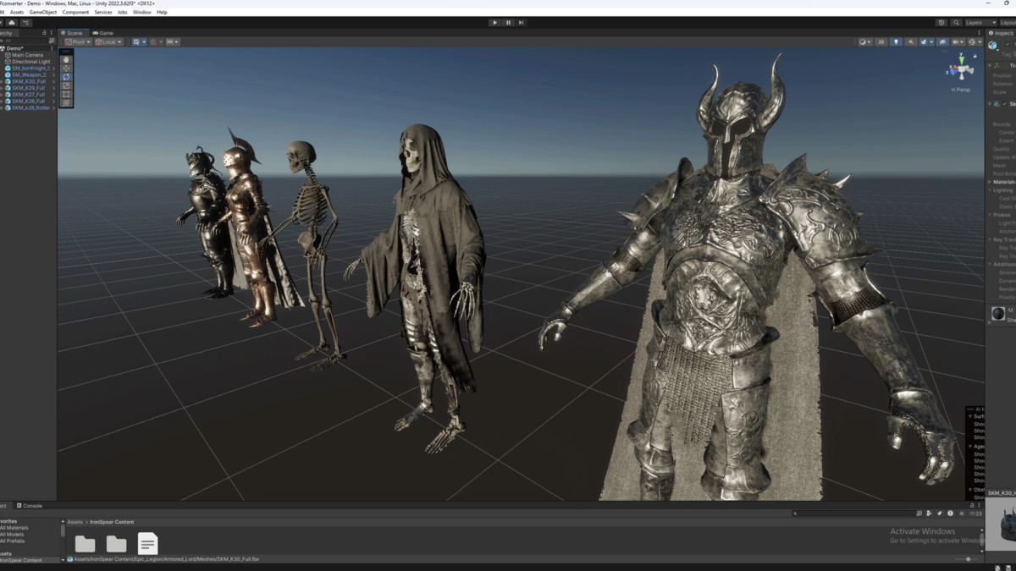
Task: Click the Play button
Action: click(494, 23)
